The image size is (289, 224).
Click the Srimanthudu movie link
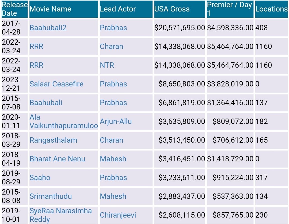51,196
